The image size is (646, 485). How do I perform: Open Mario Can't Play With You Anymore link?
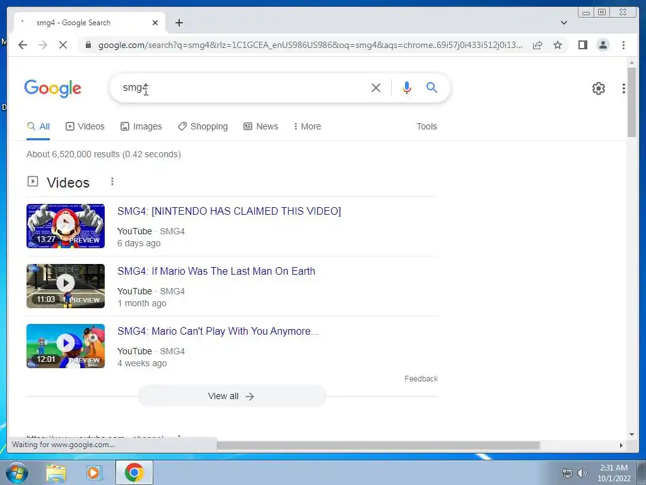(218, 331)
